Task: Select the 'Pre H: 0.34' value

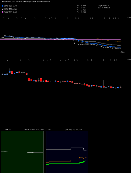Action: (x=81, y=8)
